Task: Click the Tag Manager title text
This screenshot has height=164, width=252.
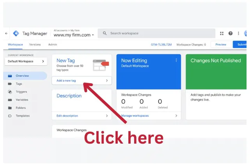Action: [x=35, y=34]
